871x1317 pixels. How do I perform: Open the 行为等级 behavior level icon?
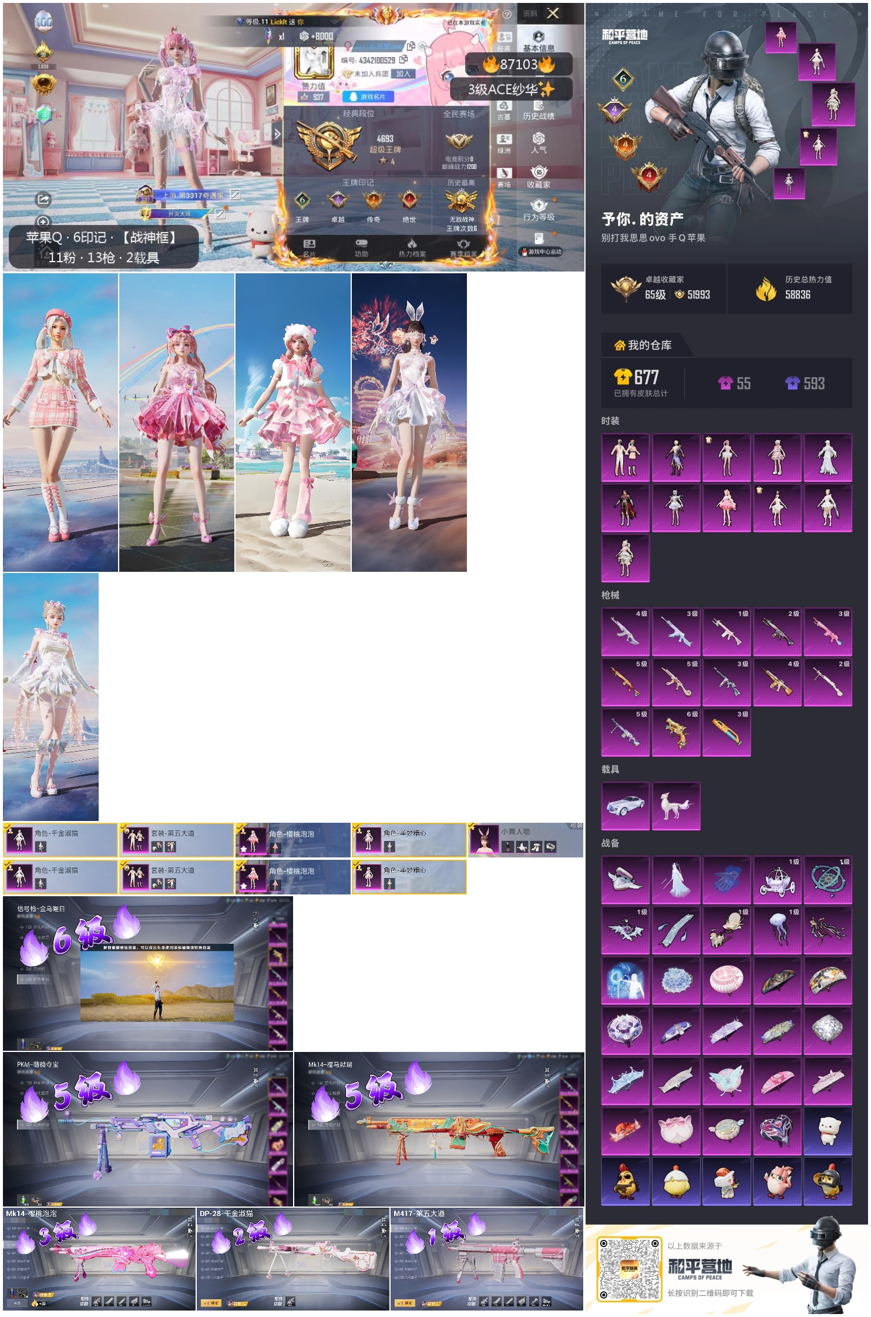tap(538, 206)
